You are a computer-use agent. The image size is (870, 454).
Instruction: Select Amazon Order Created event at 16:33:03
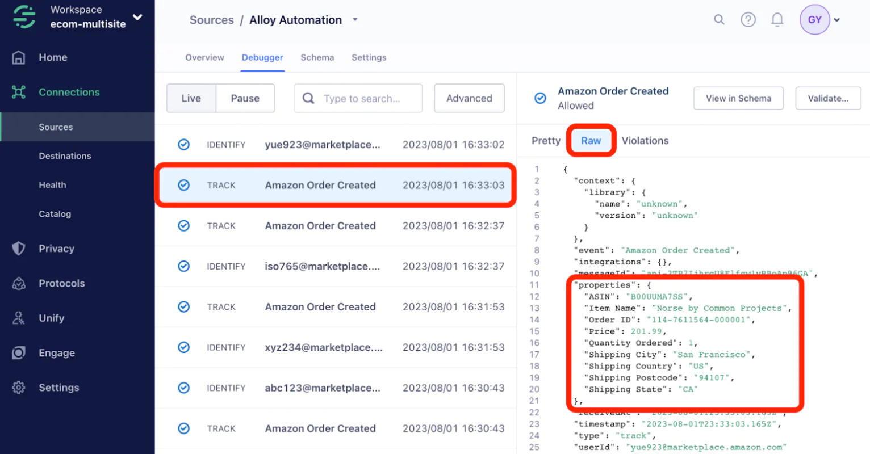pyautogui.click(x=336, y=185)
